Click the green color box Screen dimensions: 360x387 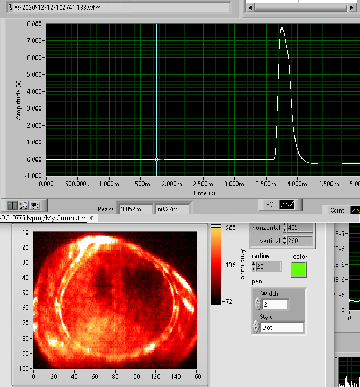point(300,269)
